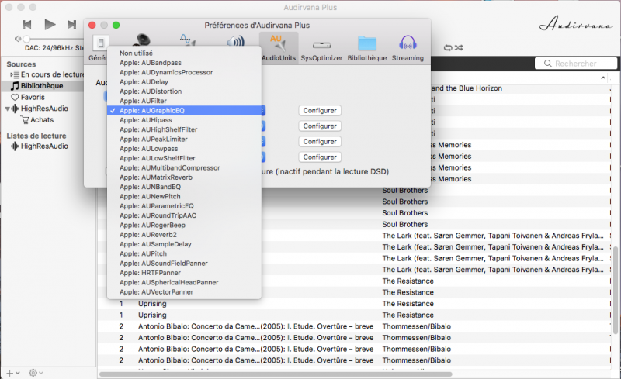Toggle the shuffle playback icon
Screen dimensions: 621x379
click(459, 47)
